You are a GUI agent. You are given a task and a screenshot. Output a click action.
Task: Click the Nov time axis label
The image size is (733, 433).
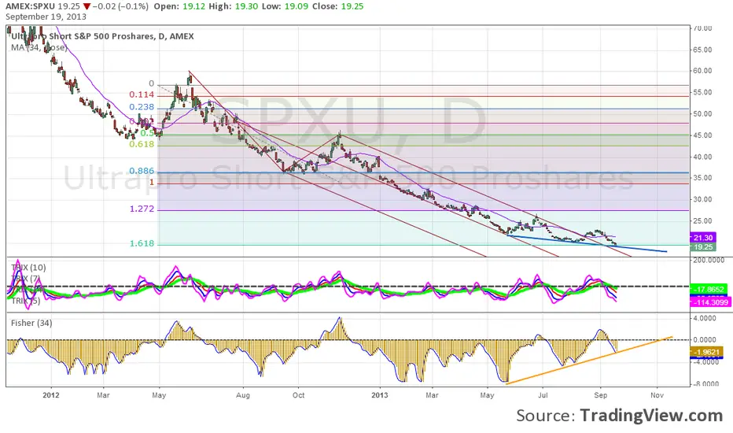[657, 395]
